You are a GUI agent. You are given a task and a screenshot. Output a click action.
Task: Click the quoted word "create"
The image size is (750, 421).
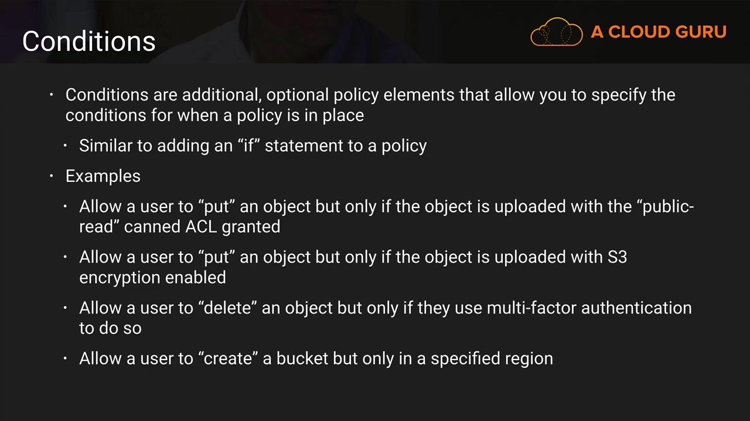pos(231,358)
